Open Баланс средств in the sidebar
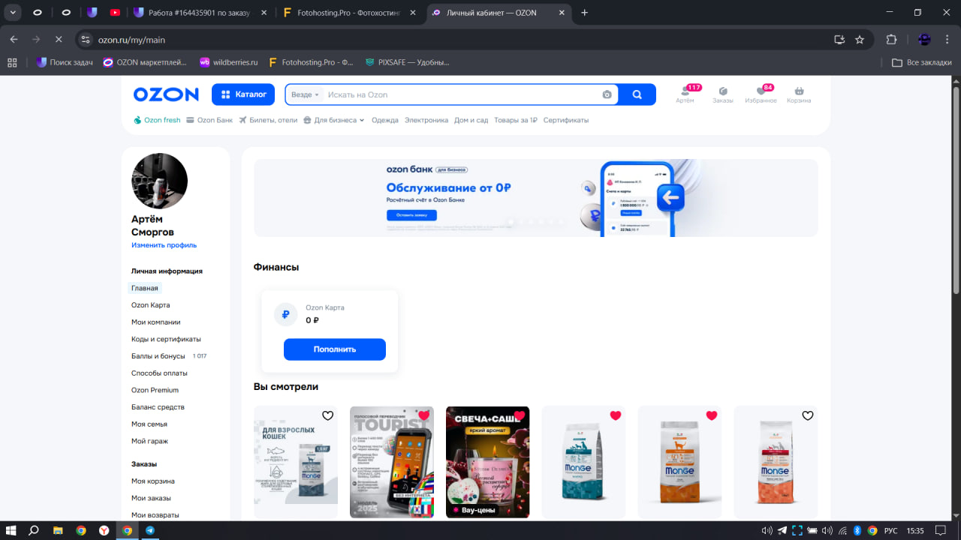The width and height of the screenshot is (961, 540). tap(158, 407)
